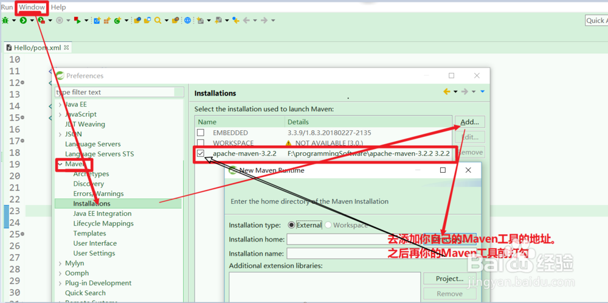This screenshot has width=608, height=303.
Task: Expand the Oomph tree node
Action: (x=60, y=273)
